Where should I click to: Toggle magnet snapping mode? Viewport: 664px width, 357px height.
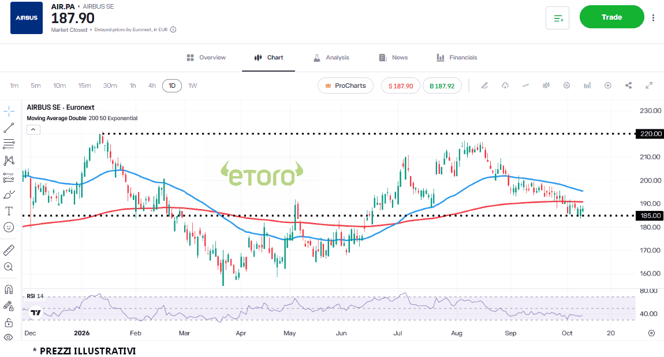[x=9, y=289]
